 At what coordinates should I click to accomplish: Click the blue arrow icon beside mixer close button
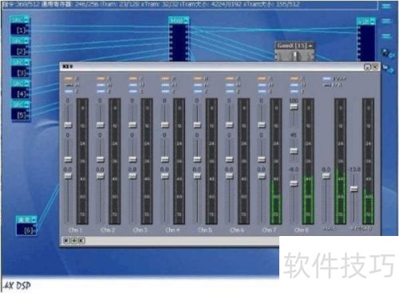pos(389,69)
